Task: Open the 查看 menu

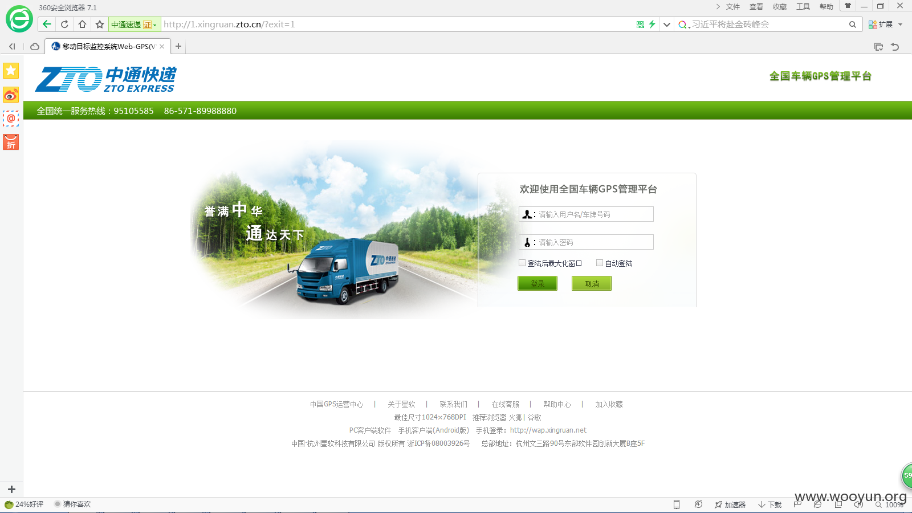Action: tap(756, 7)
